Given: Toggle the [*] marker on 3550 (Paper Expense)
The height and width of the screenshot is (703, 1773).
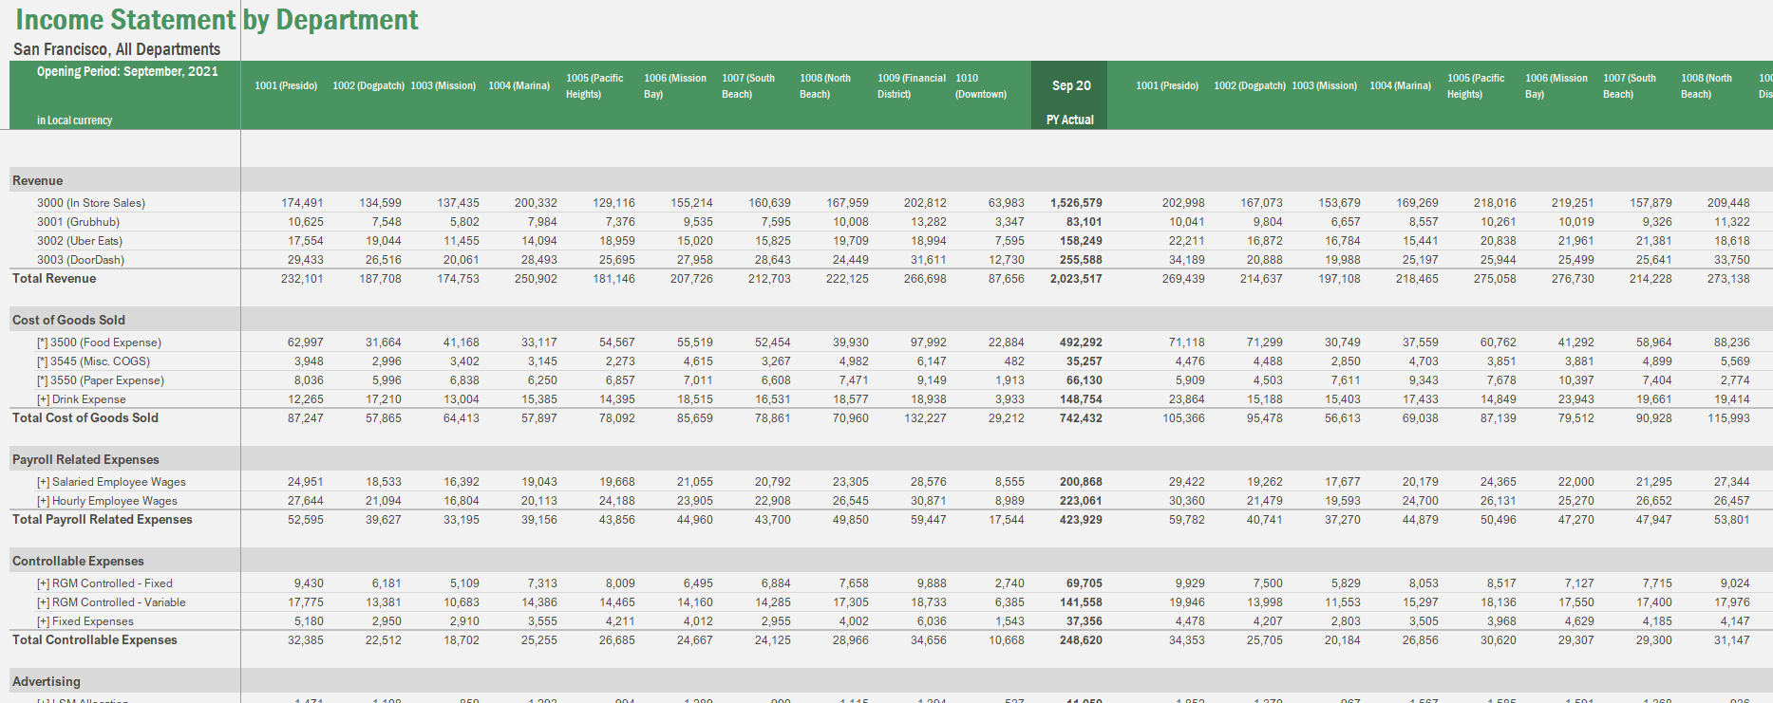Looking at the screenshot, I should pyautogui.click(x=42, y=380).
